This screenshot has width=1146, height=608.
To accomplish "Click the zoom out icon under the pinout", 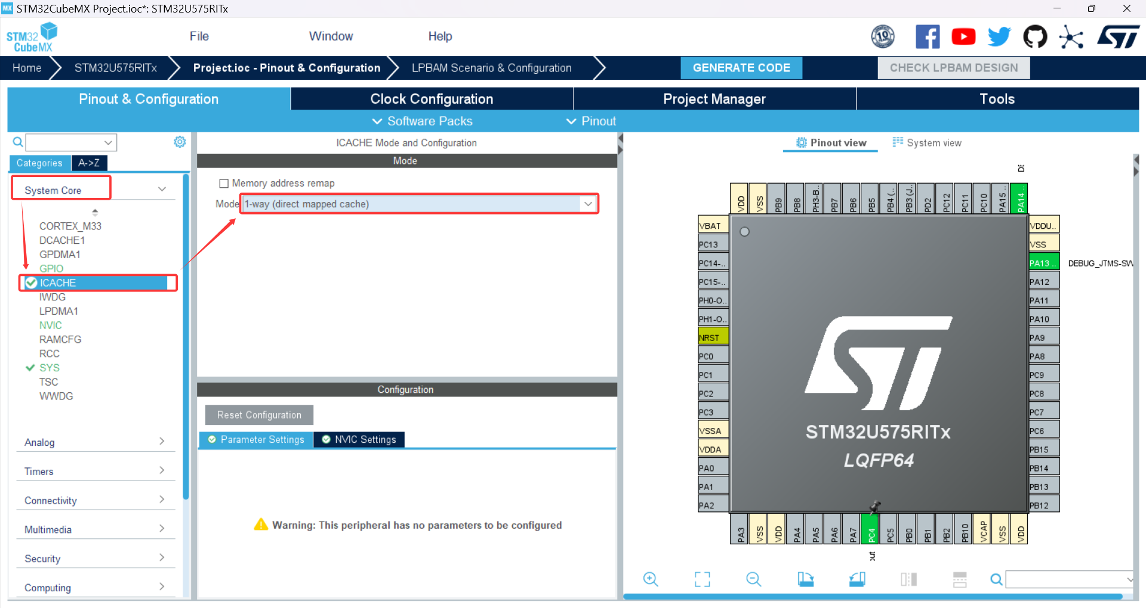I will coord(754,579).
